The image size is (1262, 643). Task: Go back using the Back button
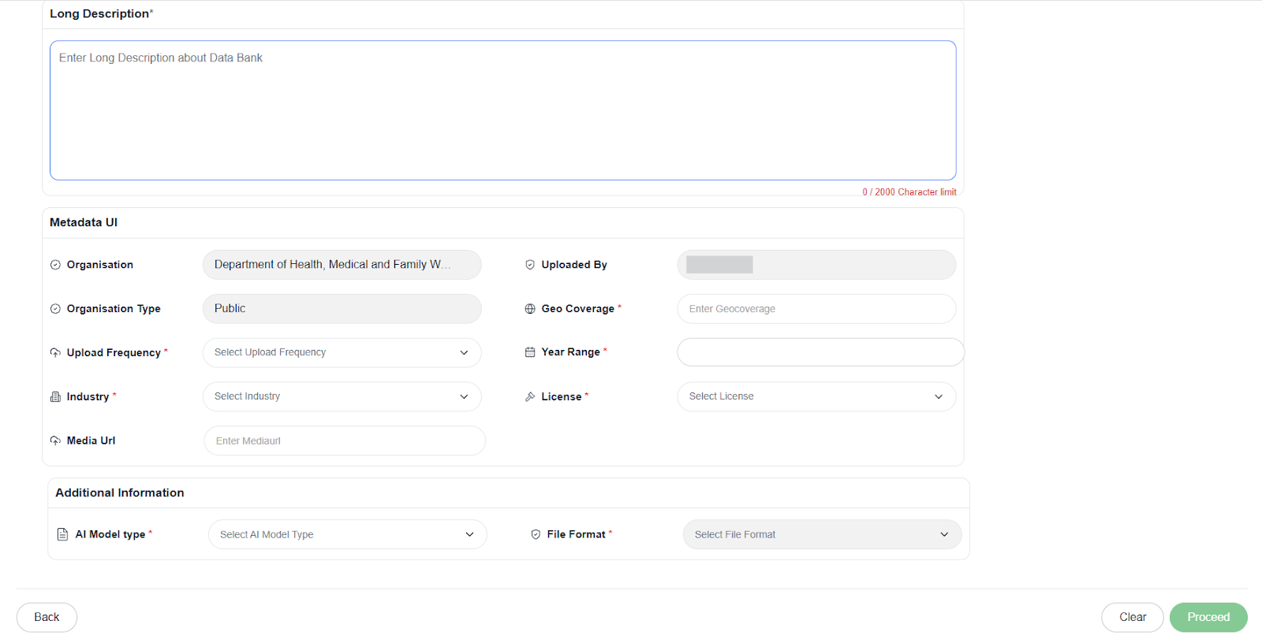tap(47, 617)
